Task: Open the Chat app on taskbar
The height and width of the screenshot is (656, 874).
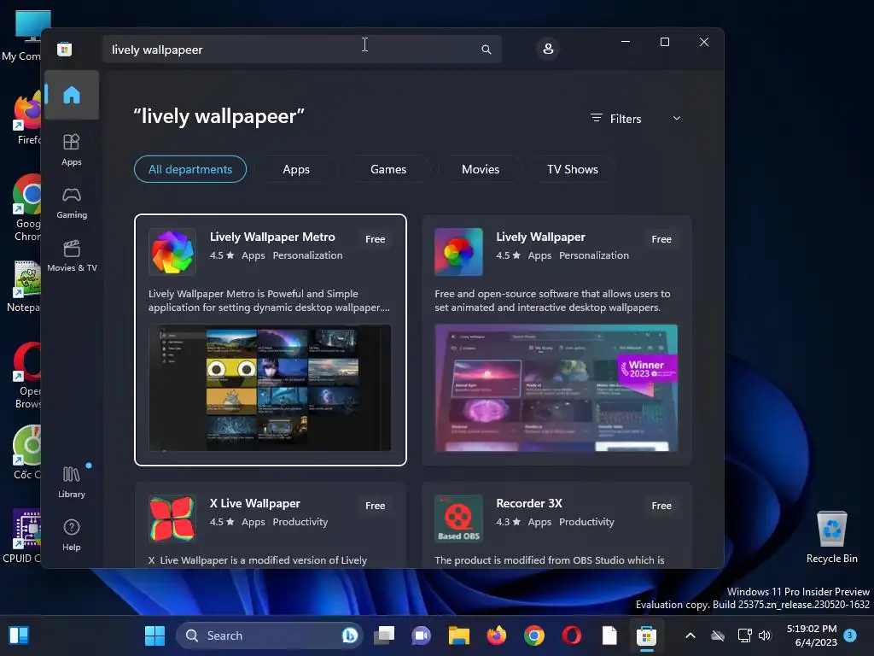Action: (x=422, y=635)
